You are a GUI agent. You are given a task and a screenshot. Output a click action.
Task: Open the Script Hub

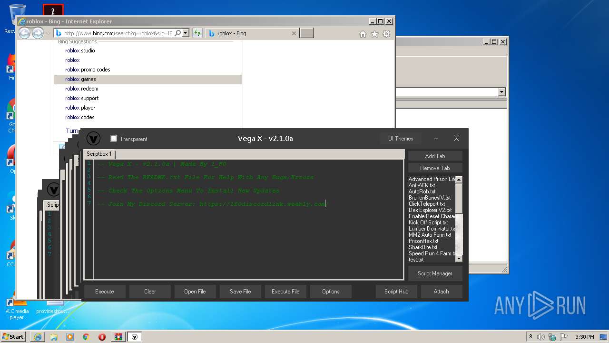[x=397, y=292]
